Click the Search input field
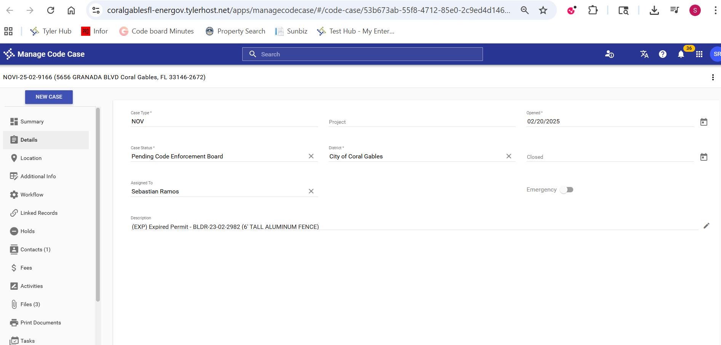 (x=362, y=54)
